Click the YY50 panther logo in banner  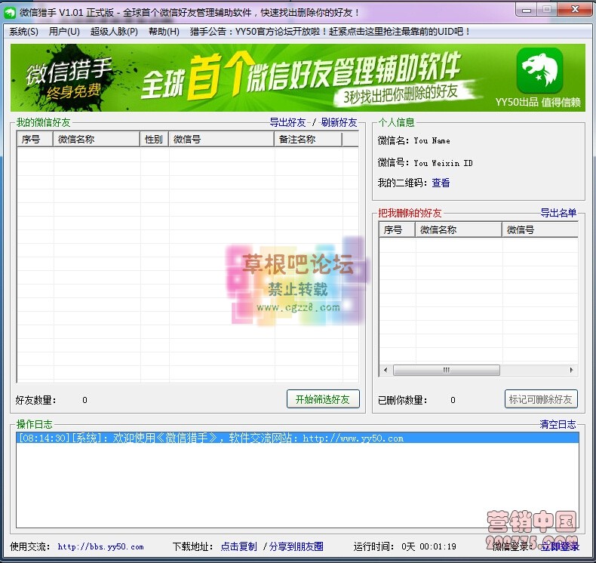click(539, 70)
